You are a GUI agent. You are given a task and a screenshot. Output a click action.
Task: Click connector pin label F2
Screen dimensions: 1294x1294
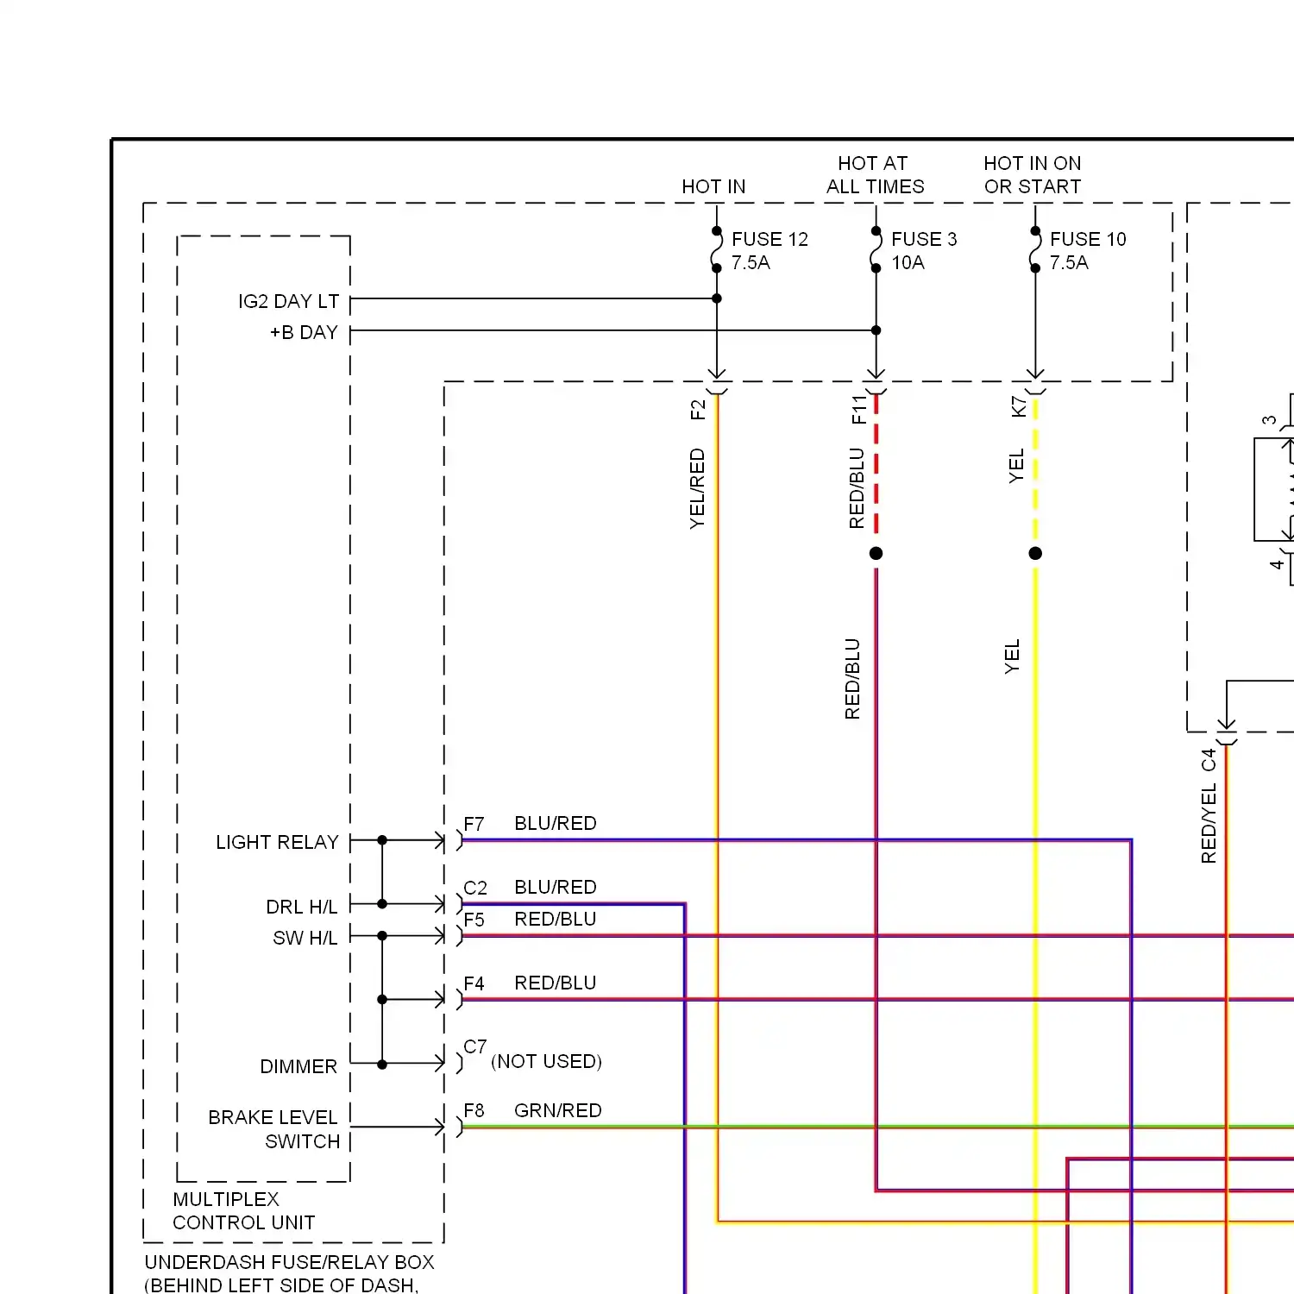(x=698, y=409)
